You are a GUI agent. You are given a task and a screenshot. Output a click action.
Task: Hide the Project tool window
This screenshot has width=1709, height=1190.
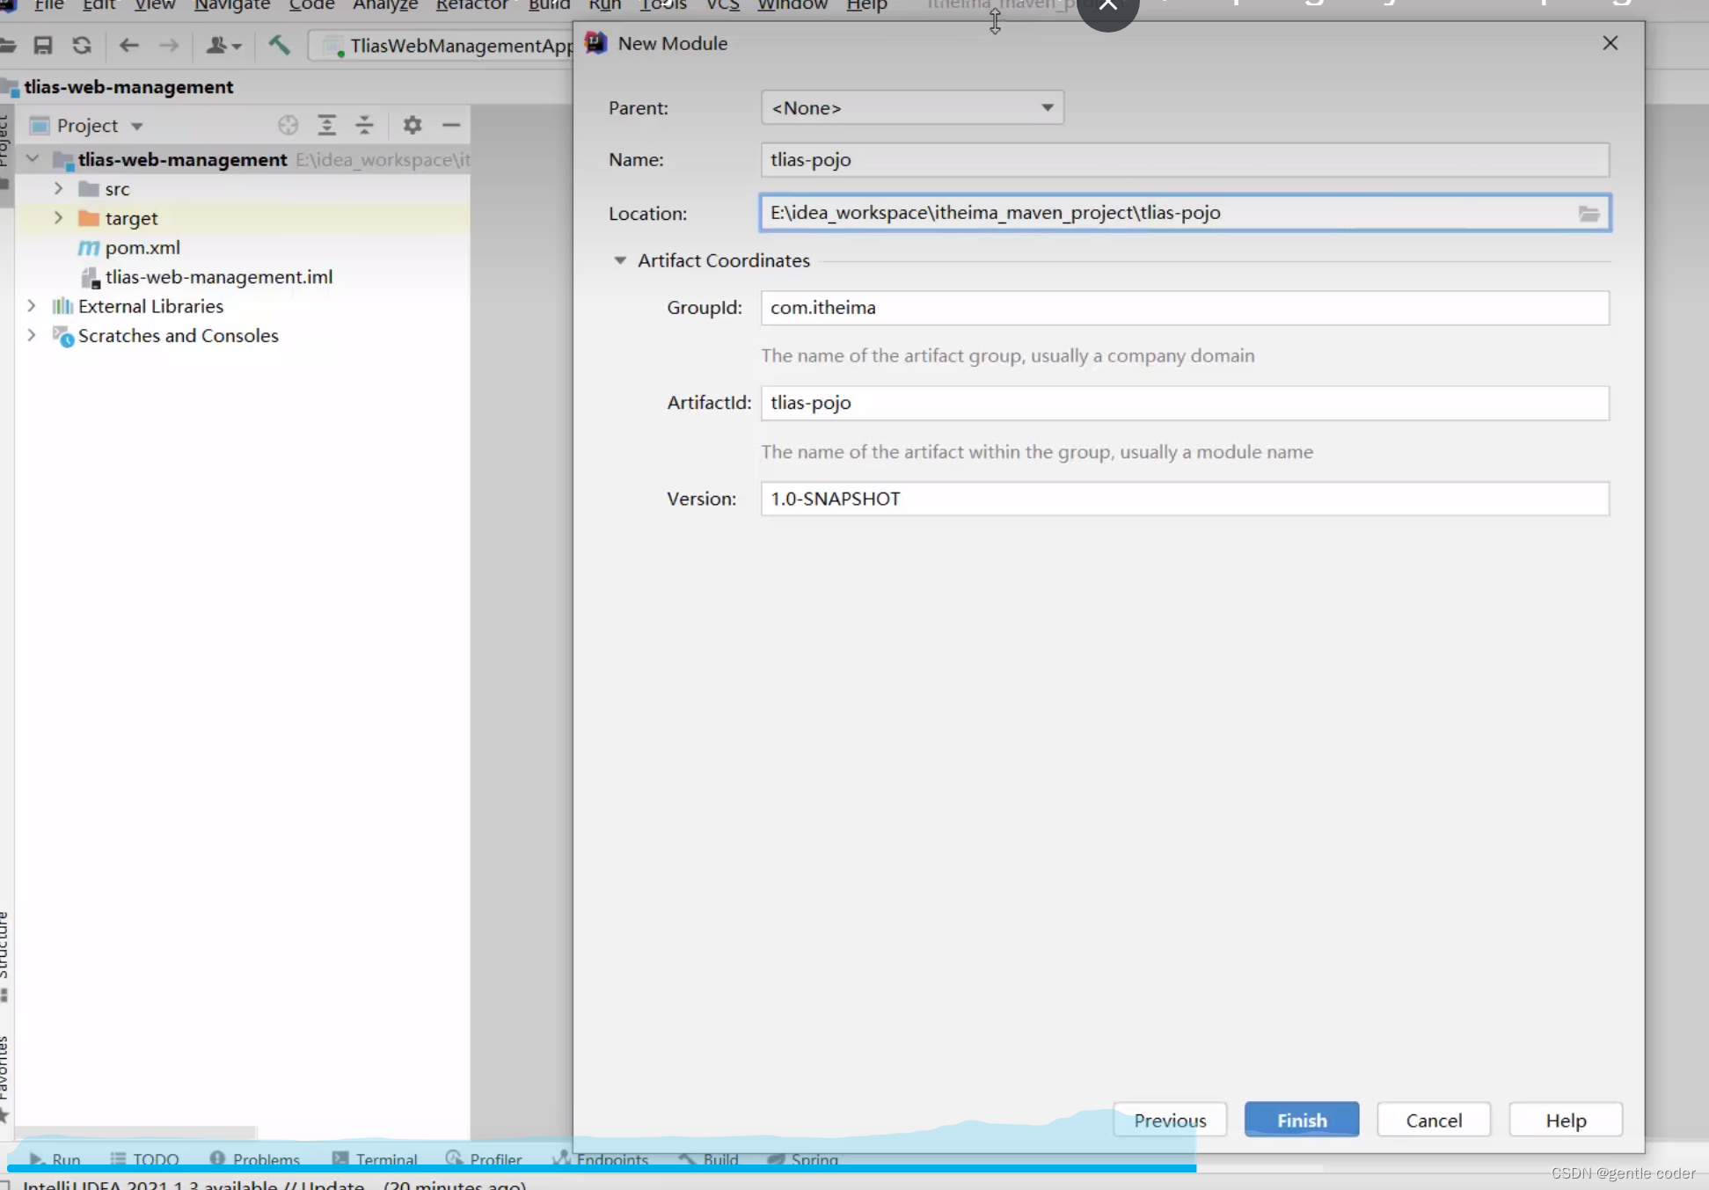coord(451,126)
